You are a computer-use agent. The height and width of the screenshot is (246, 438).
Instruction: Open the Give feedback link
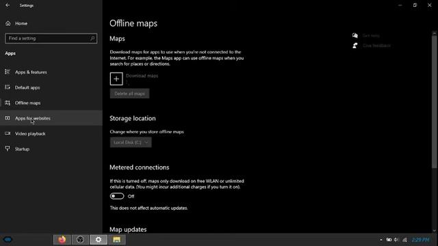376,46
